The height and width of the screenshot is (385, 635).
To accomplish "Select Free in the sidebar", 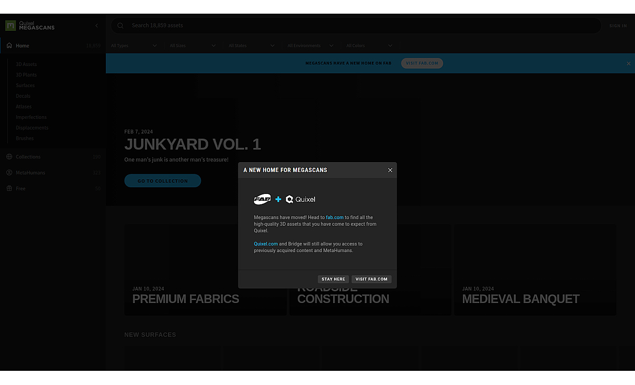I will tap(53, 188).
